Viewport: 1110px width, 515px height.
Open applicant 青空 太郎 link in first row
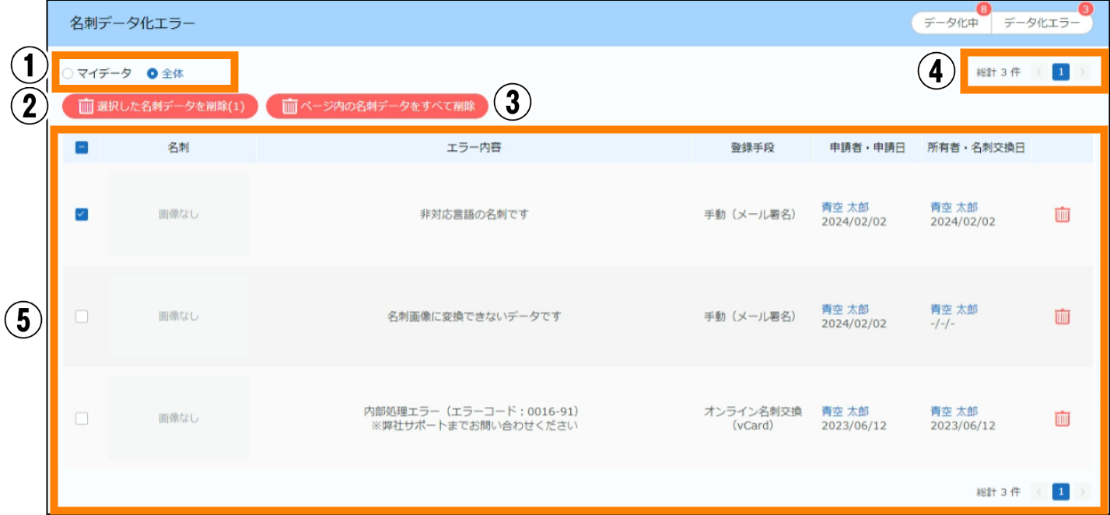coord(845,207)
